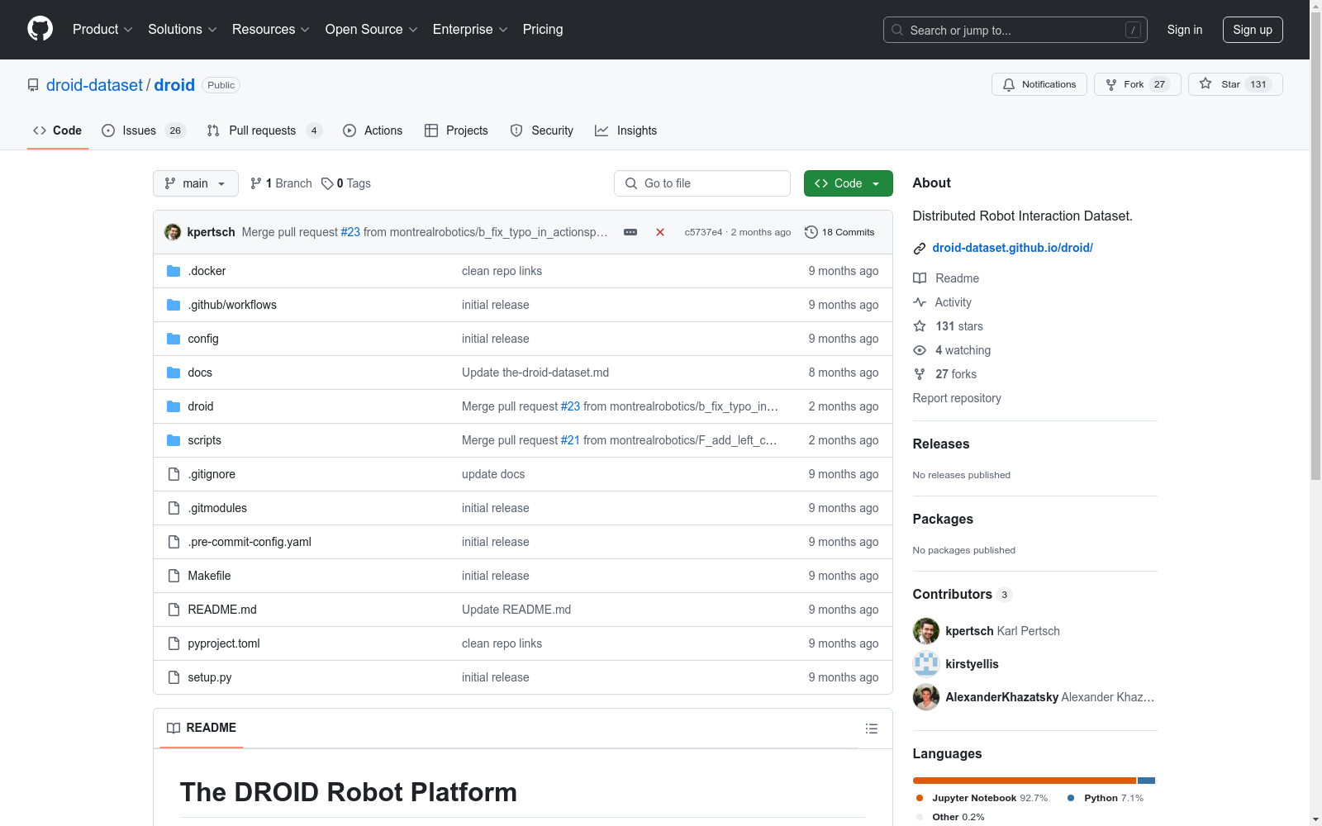The image size is (1322, 826).
Task: Click the docs folder icon
Action: pyautogui.click(x=174, y=373)
